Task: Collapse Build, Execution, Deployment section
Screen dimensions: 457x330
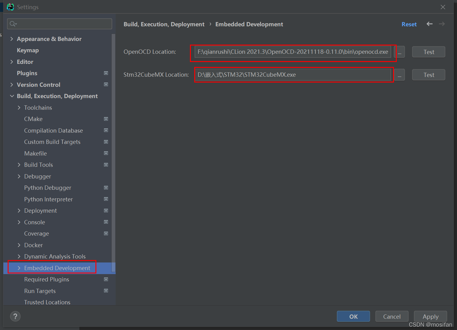Action: coord(12,96)
